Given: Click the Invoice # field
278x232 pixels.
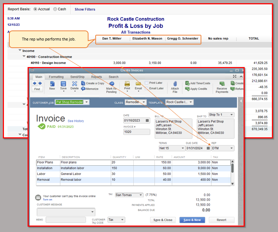Looking at the screenshot, I should (137, 132).
